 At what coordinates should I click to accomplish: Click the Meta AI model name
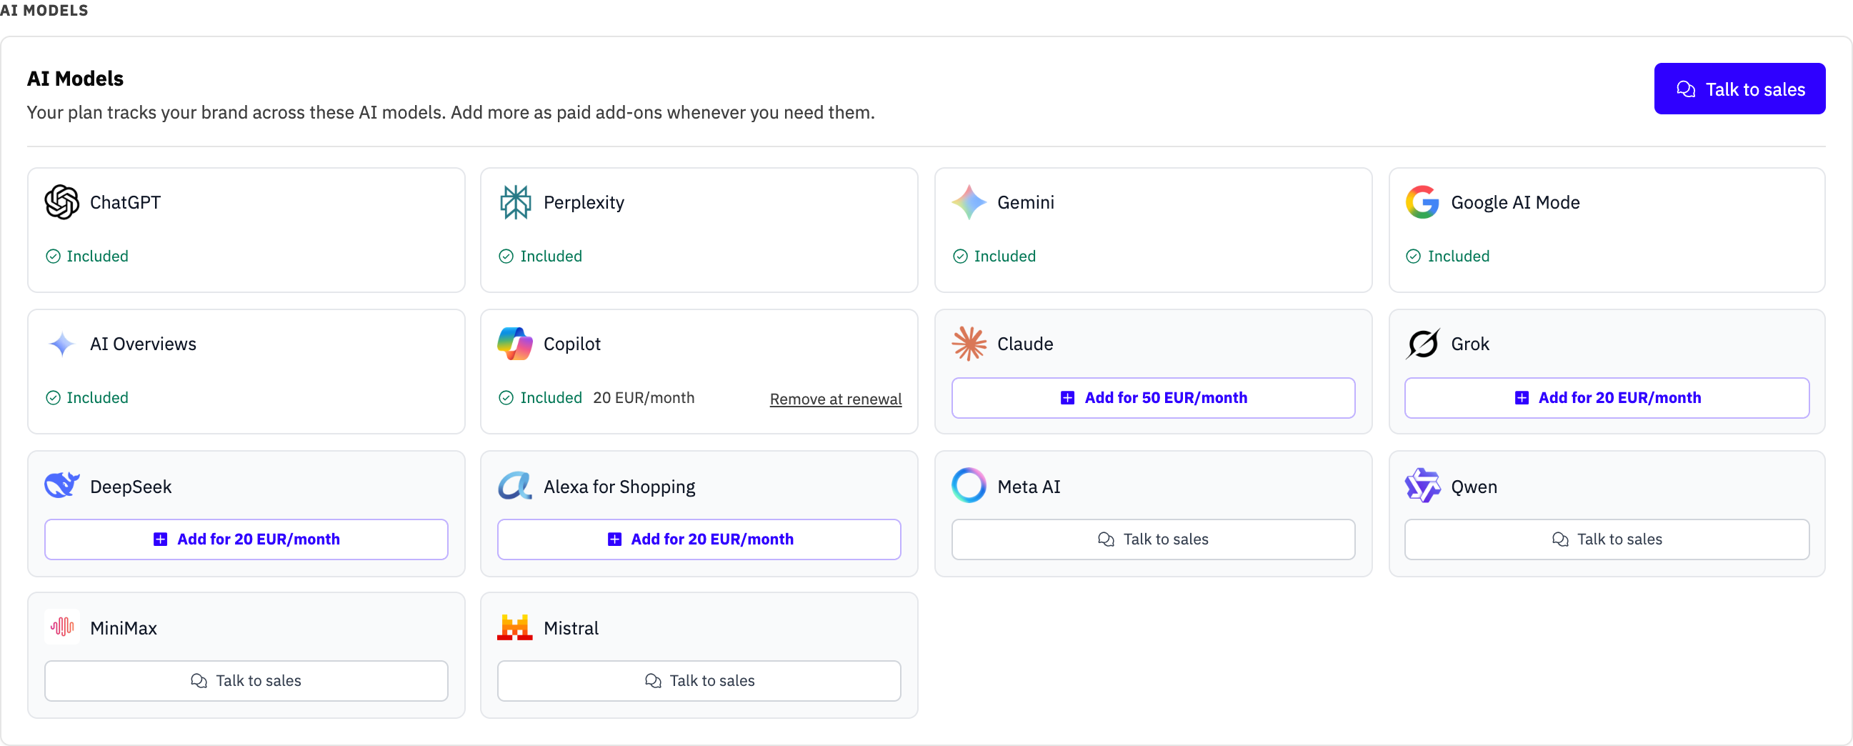click(x=1029, y=487)
